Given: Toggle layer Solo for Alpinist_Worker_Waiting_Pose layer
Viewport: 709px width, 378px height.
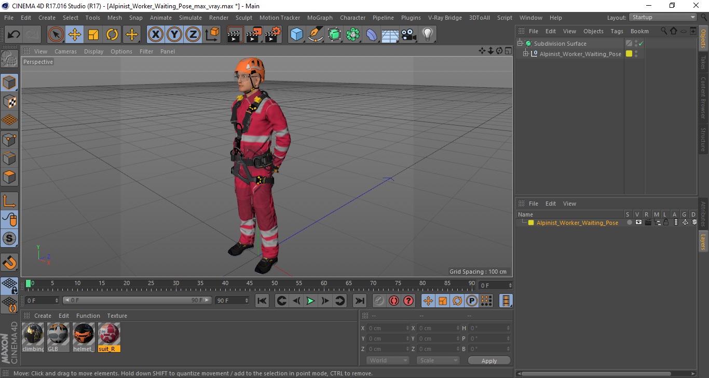Looking at the screenshot, I should point(629,222).
